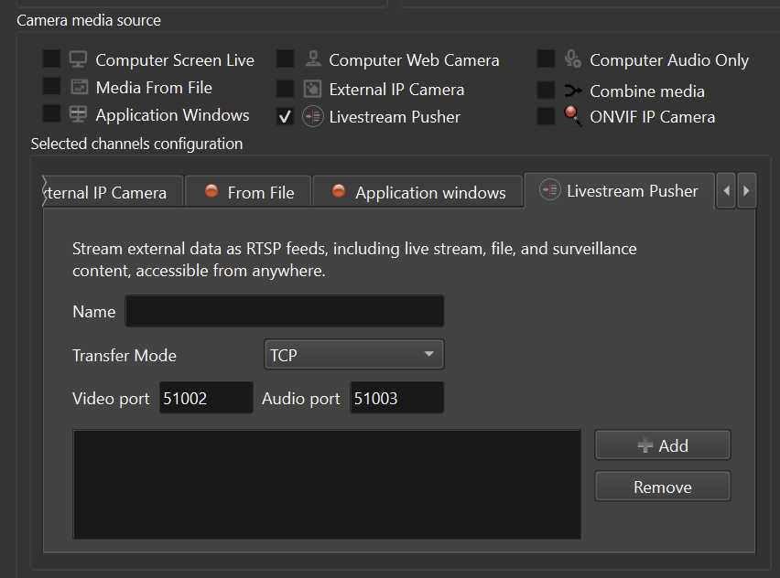This screenshot has height=578, width=780.
Task: Click the ONVIF IP Camera icon
Action: pos(573,116)
